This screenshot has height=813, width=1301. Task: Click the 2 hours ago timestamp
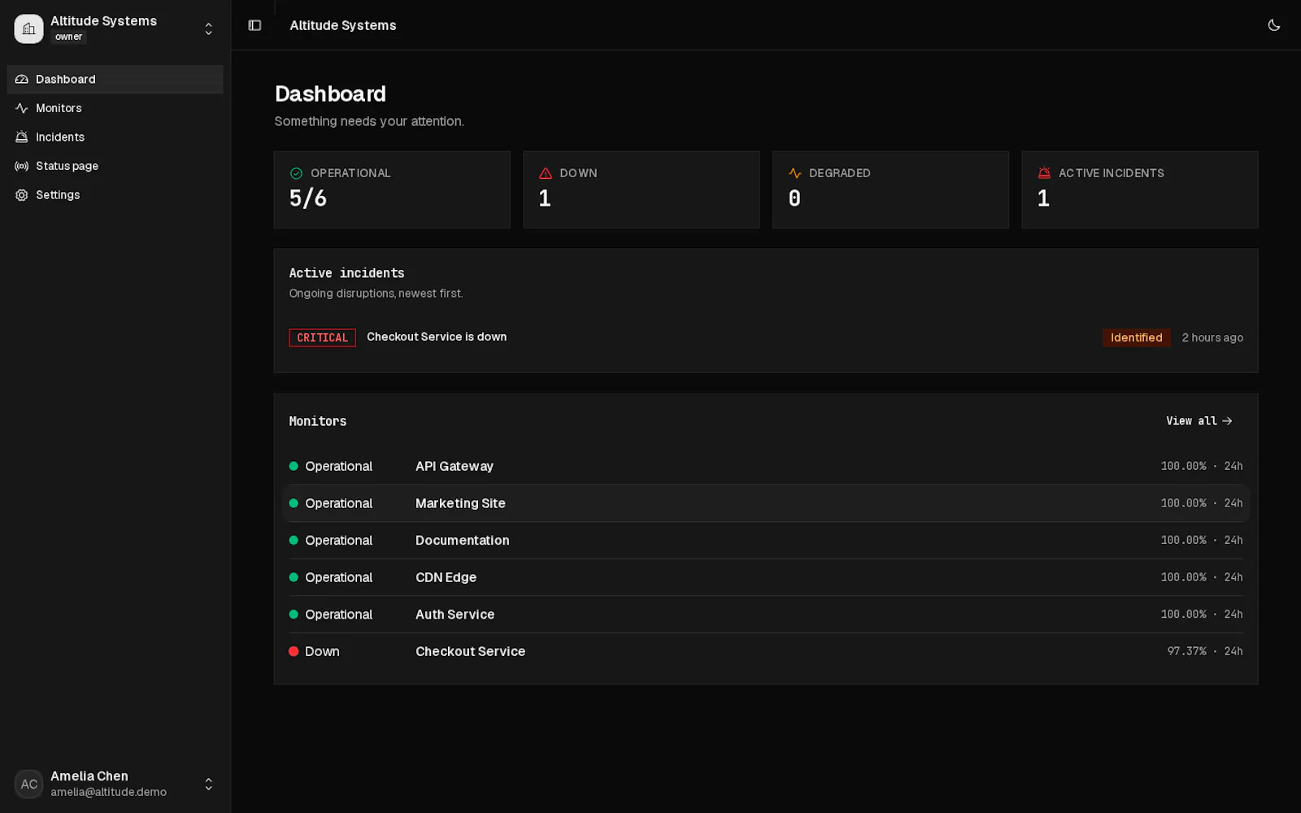click(x=1212, y=337)
